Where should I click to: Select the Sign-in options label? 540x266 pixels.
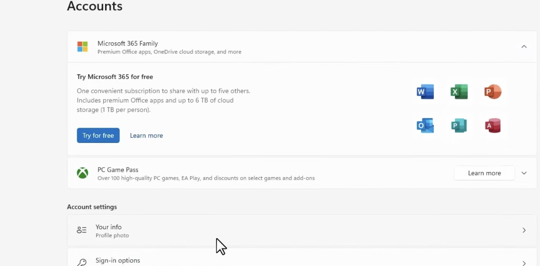pos(118,261)
